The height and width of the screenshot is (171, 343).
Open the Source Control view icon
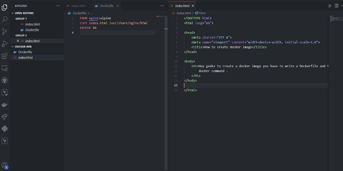4,32
